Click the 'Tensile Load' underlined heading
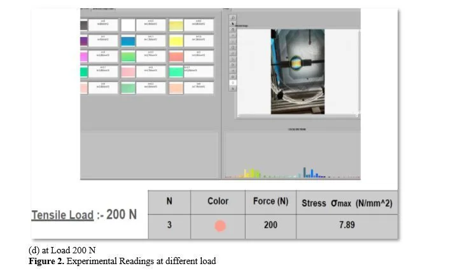The height and width of the screenshot is (273, 453). tap(62, 215)
